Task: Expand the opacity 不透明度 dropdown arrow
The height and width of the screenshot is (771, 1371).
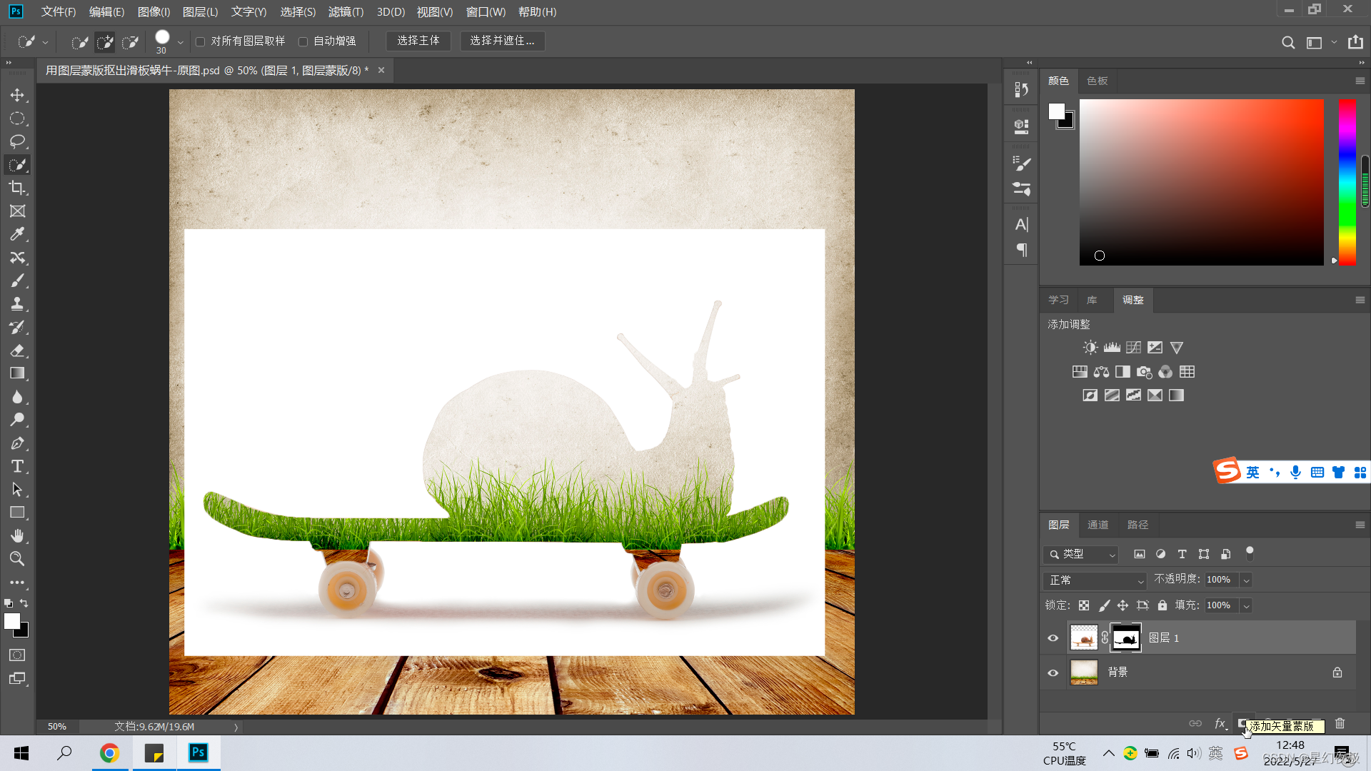Action: [x=1246, y=580]
